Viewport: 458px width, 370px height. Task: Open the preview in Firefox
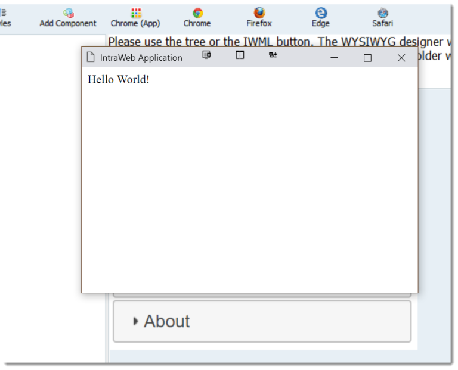click(259, 17)
